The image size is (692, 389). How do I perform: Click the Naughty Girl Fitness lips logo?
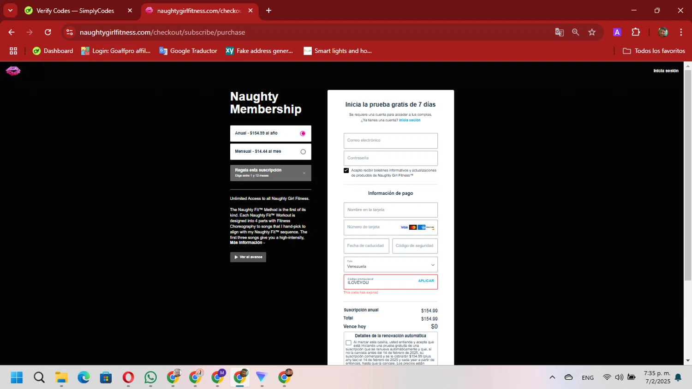(x=13, y=71)
